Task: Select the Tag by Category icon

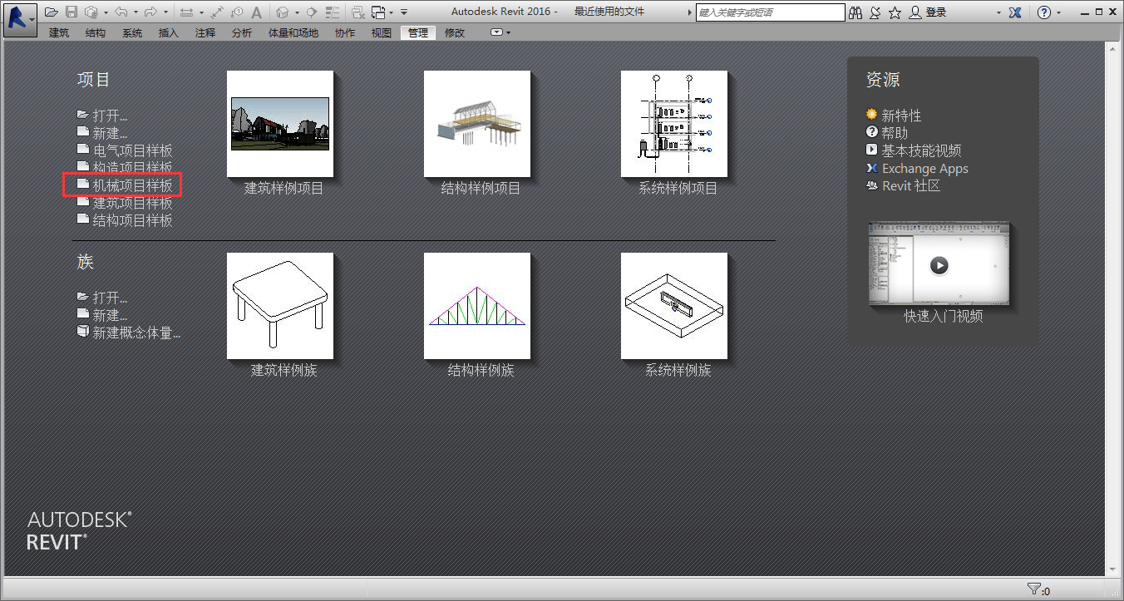Action: (237, 12)
